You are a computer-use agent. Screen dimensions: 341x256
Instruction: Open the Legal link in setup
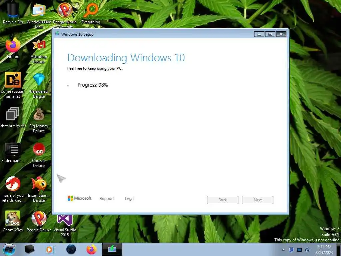[x=130, y=199]
